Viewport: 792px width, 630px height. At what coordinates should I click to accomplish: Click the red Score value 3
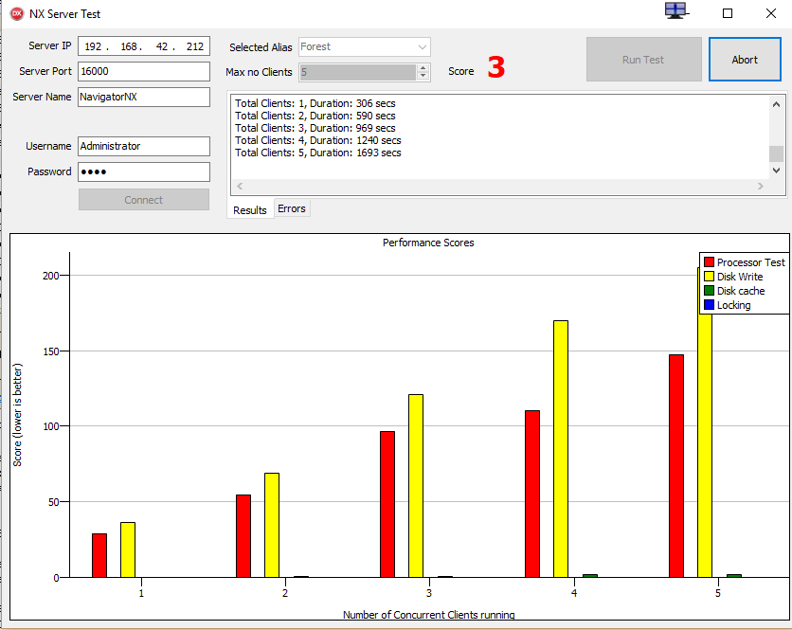pyautogui.click(x=496, y=66)
